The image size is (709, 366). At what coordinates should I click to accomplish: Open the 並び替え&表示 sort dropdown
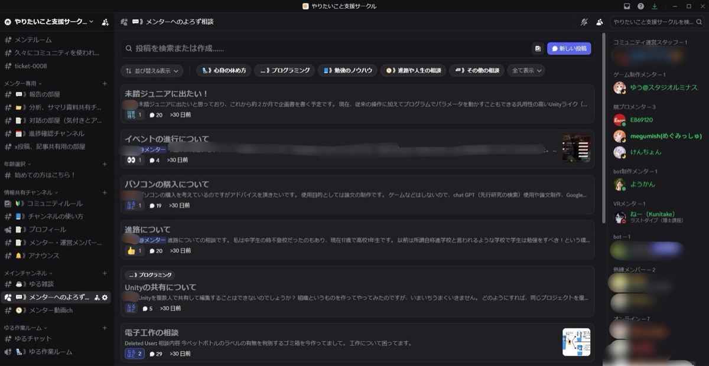tap(152, 70)
